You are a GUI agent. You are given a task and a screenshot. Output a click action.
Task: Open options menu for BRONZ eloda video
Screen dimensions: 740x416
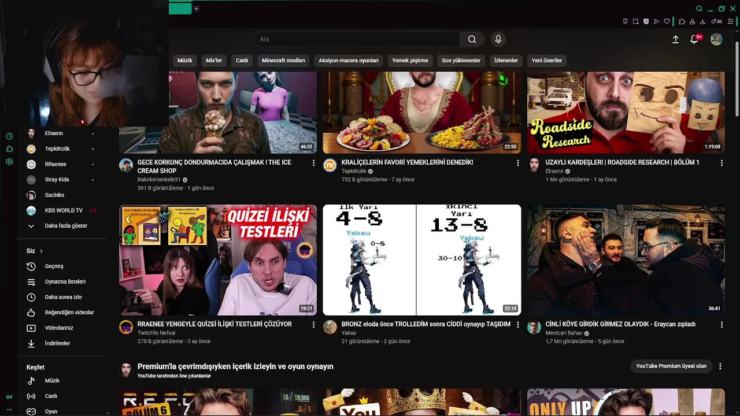[x=517, y=325]
